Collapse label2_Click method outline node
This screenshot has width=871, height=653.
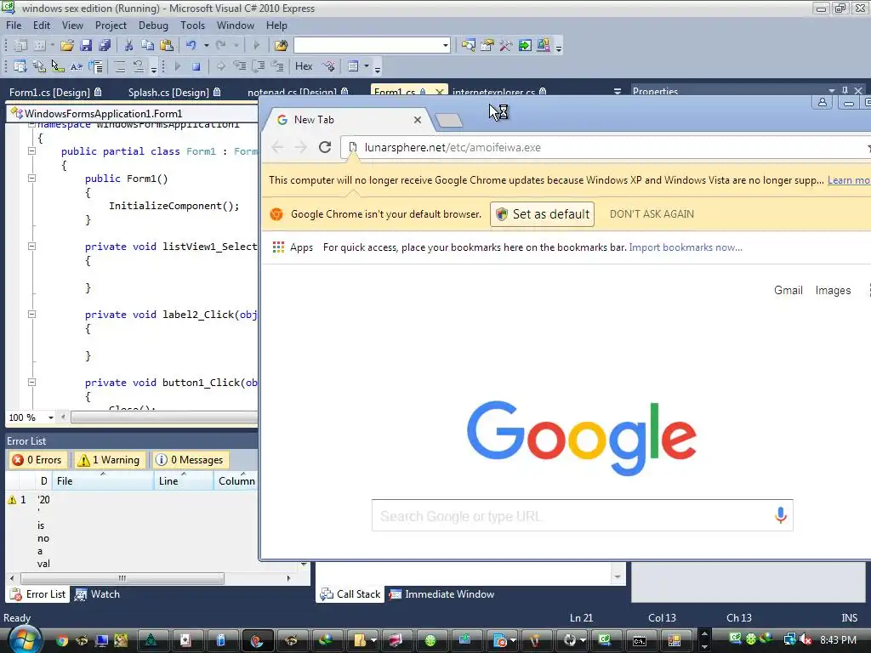pos(31,315)
